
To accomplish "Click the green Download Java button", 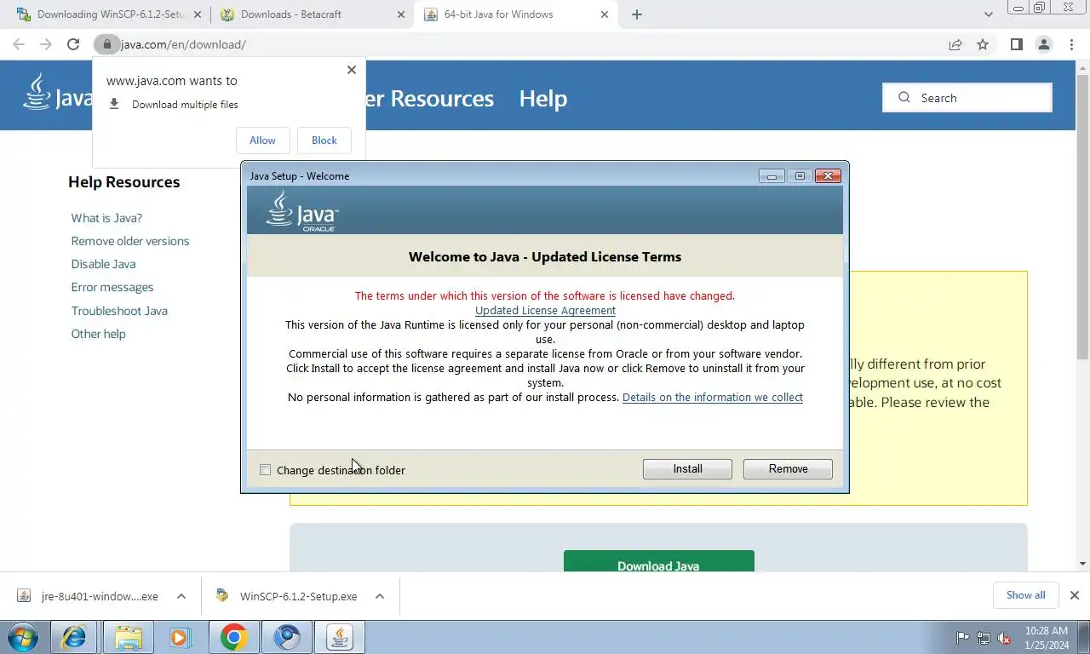I will click(x=658, y=561).
